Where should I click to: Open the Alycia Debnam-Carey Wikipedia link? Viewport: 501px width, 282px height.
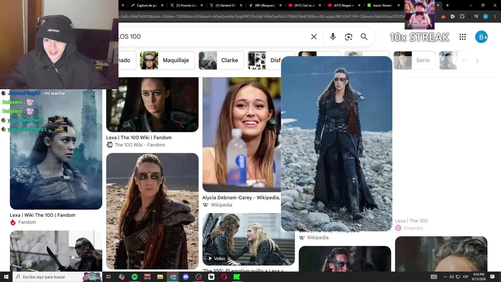[x=241, y=198]
